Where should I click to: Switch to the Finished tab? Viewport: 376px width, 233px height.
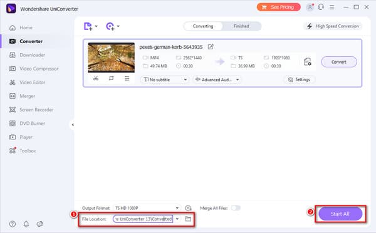coord(241,26)
